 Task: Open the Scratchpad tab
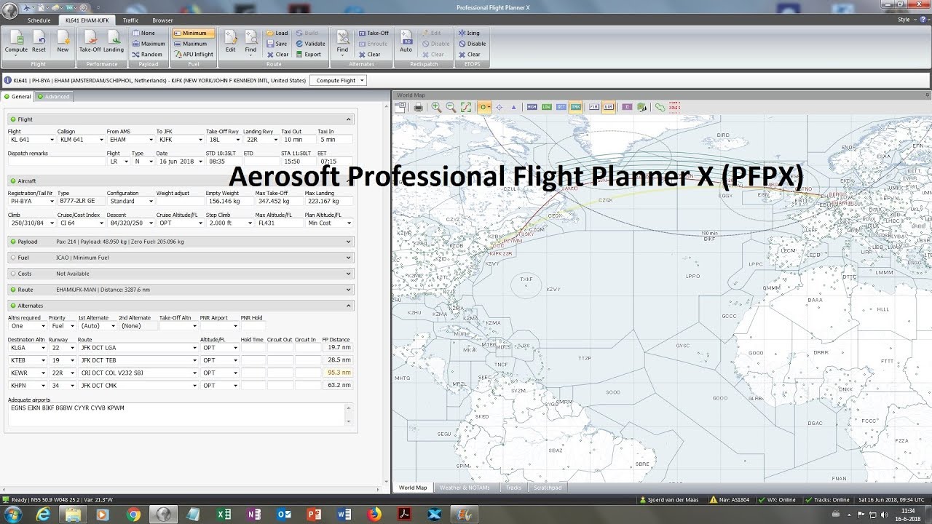coord(548,488)
